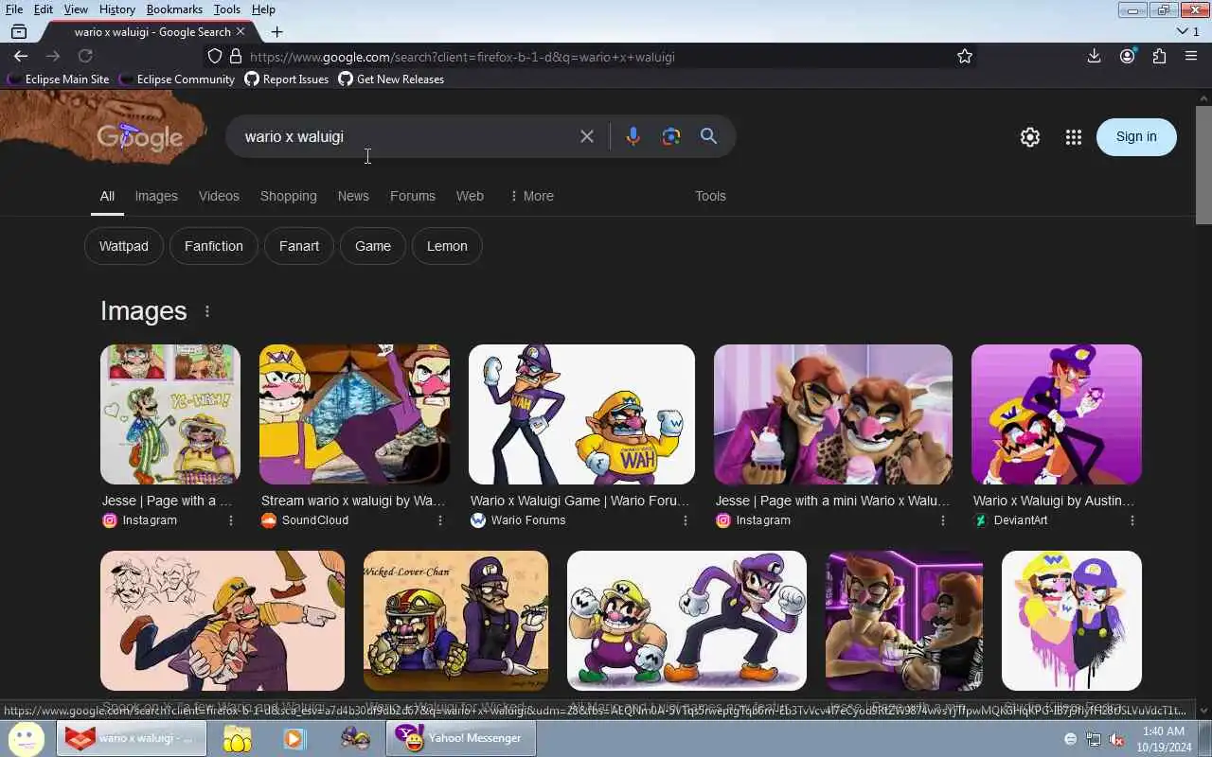This screenshot has height=757, width=1212.
Task: Open the View menu
Action: click(x=76, y=9)
